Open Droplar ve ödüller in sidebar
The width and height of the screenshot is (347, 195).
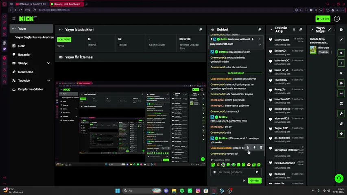[31, 89]
